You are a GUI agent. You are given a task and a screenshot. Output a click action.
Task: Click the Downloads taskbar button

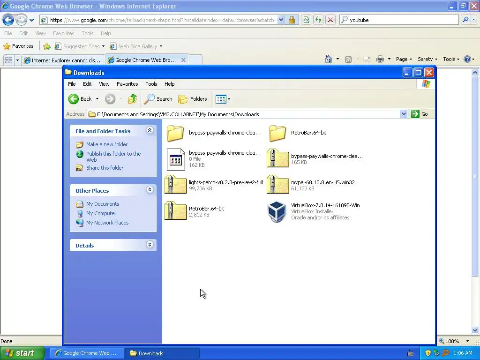point(162,353)
